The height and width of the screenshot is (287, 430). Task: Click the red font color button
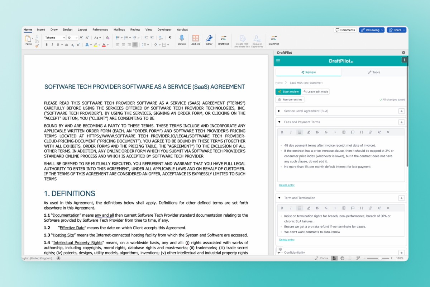coord(104,45)
